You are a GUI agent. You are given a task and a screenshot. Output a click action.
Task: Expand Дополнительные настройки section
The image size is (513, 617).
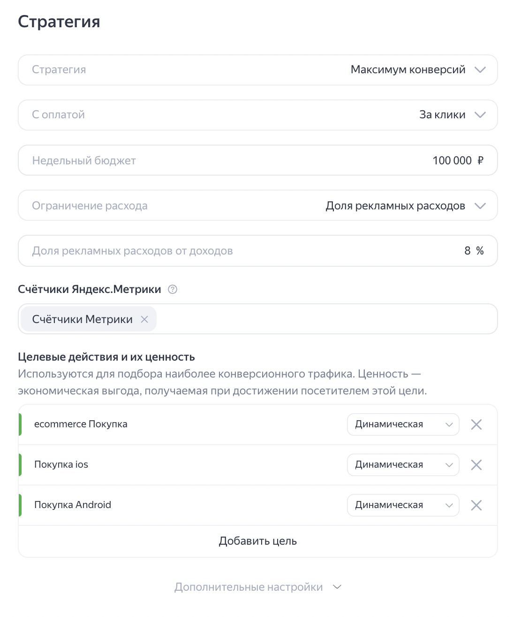249,587
